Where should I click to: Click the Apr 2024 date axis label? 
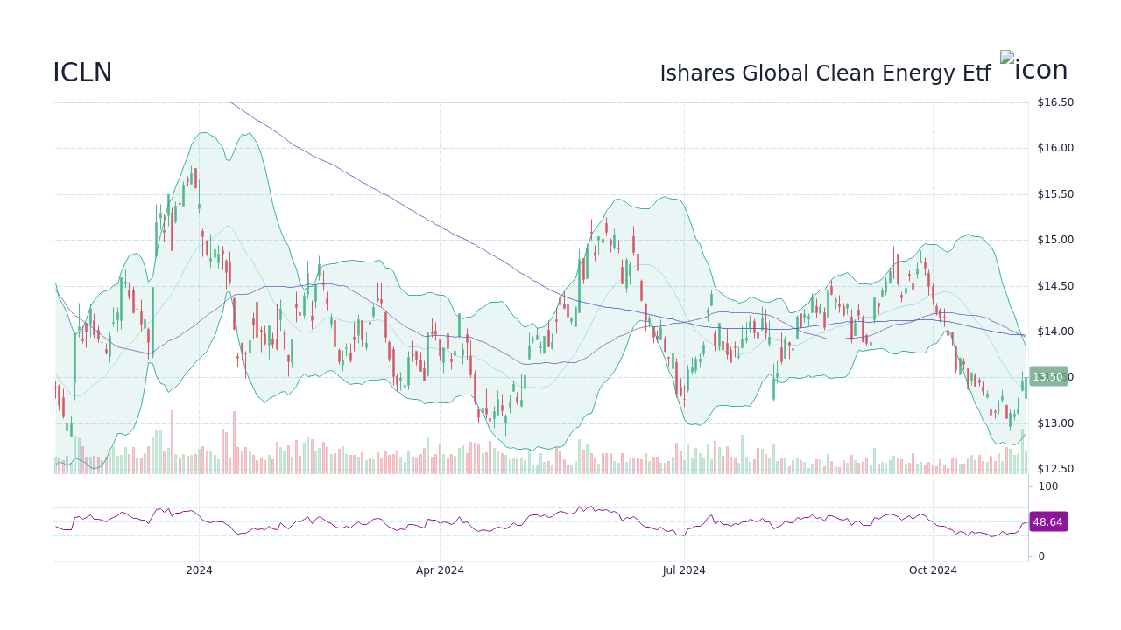pyautogui.click(x=440, y=570)
